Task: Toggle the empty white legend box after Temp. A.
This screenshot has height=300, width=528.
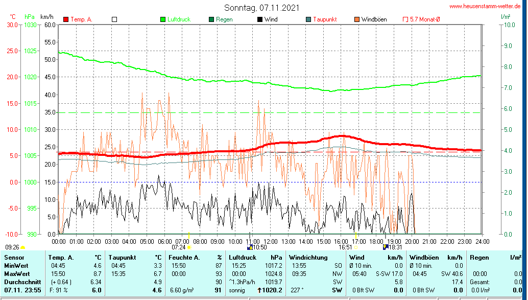Action: coord(114,19)
